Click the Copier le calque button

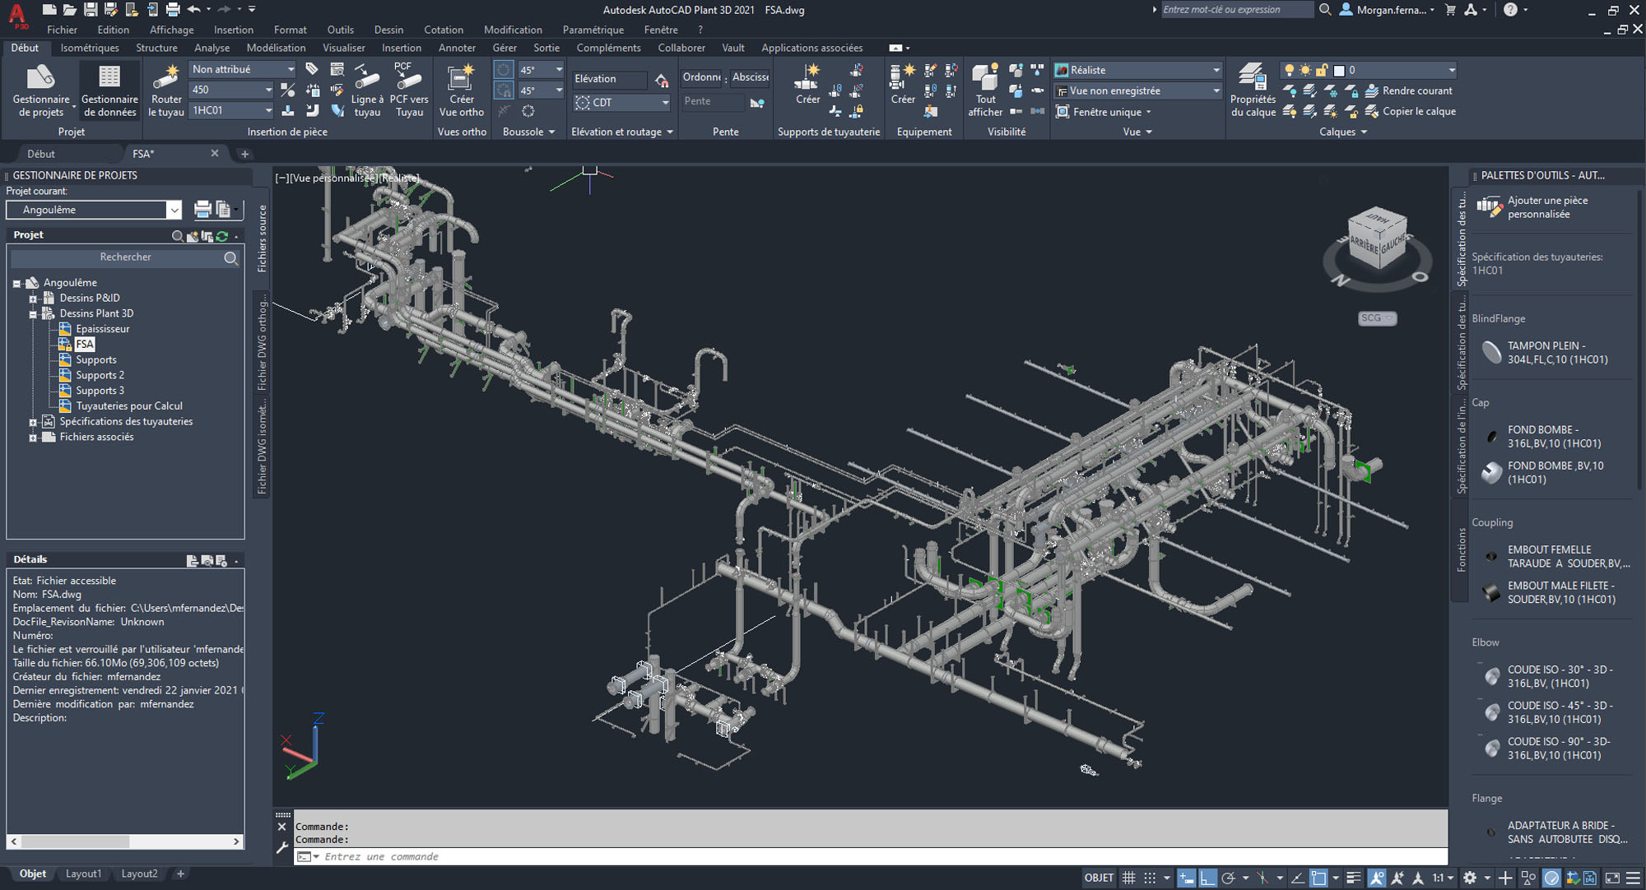click(x=1411, y=111)
